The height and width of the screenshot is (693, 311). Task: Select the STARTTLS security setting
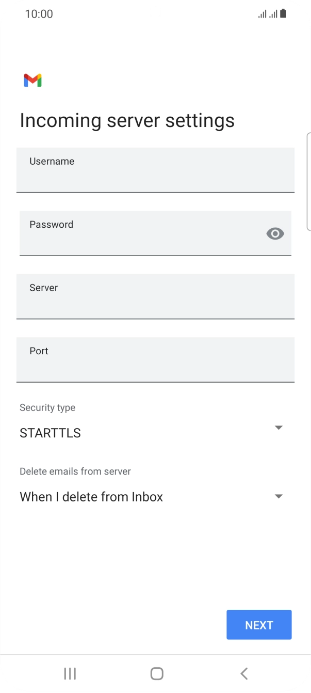coord(50,433)
